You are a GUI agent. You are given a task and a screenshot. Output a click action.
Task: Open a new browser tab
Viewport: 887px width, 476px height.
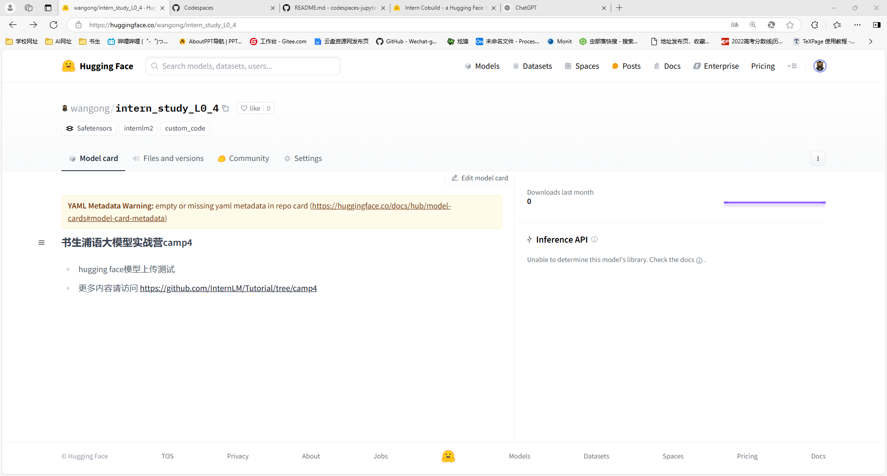click(619, 8)
